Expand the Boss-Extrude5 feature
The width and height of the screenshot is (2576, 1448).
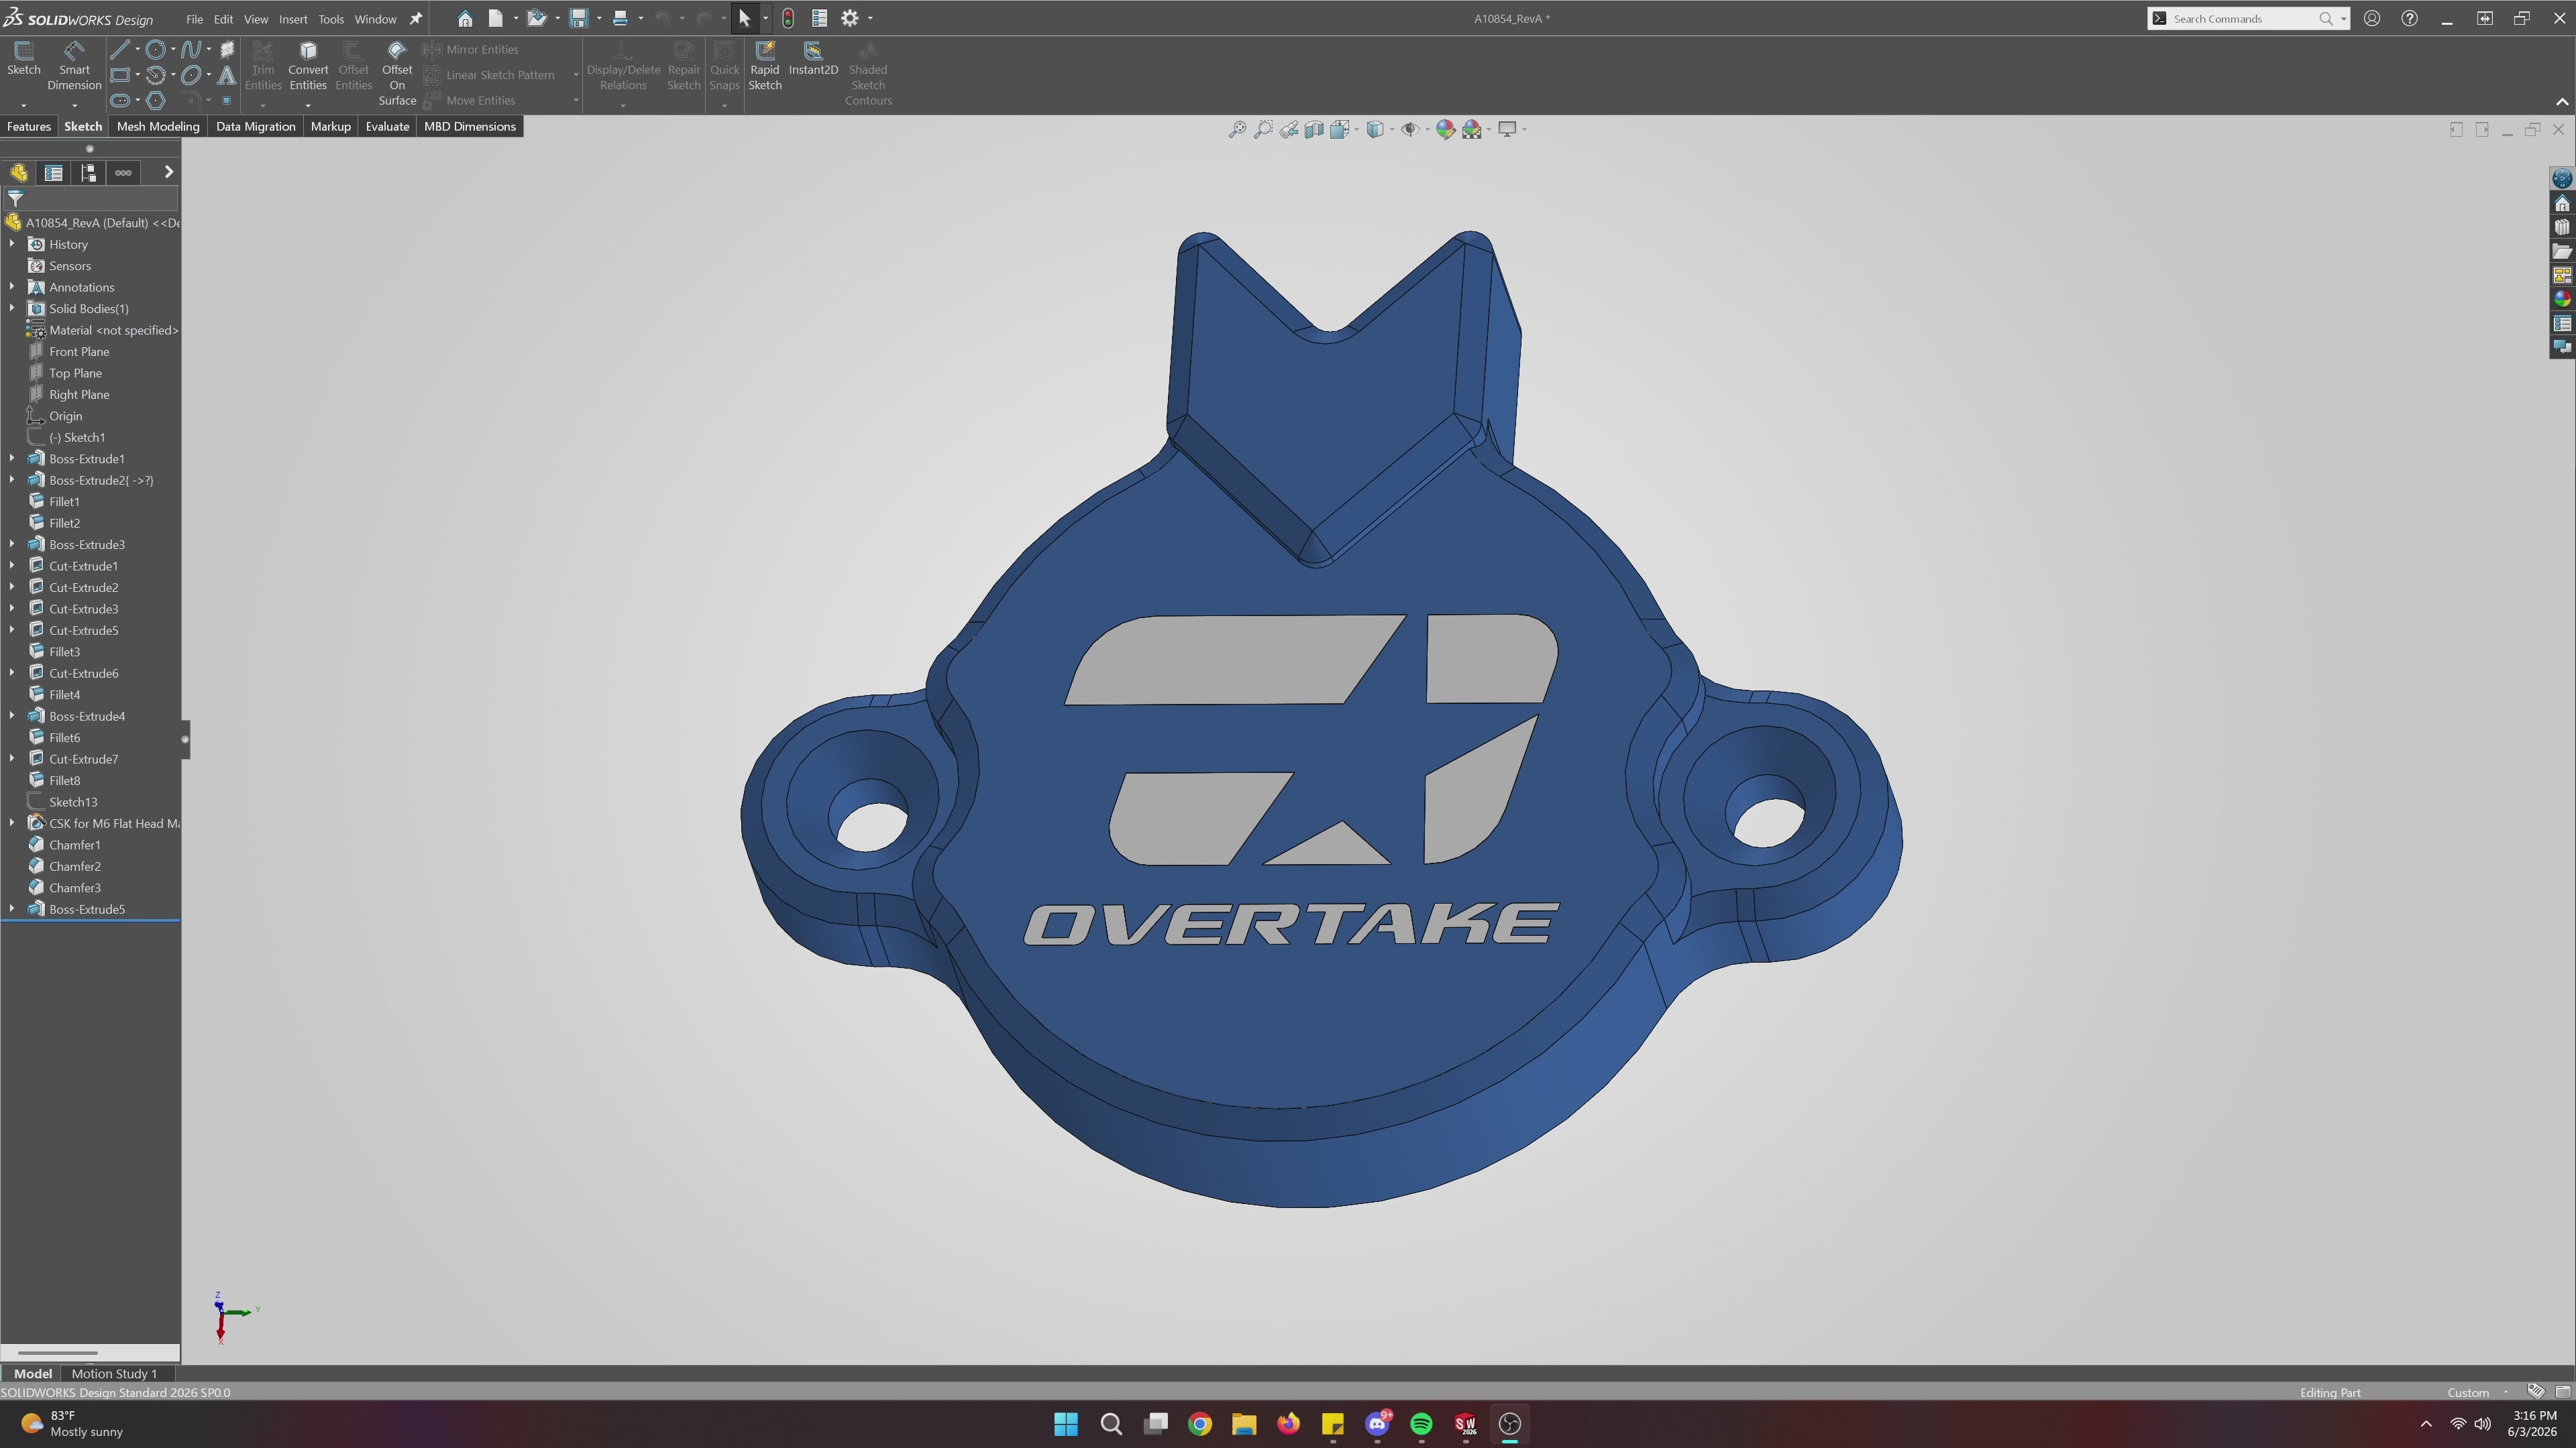(12, 910)
